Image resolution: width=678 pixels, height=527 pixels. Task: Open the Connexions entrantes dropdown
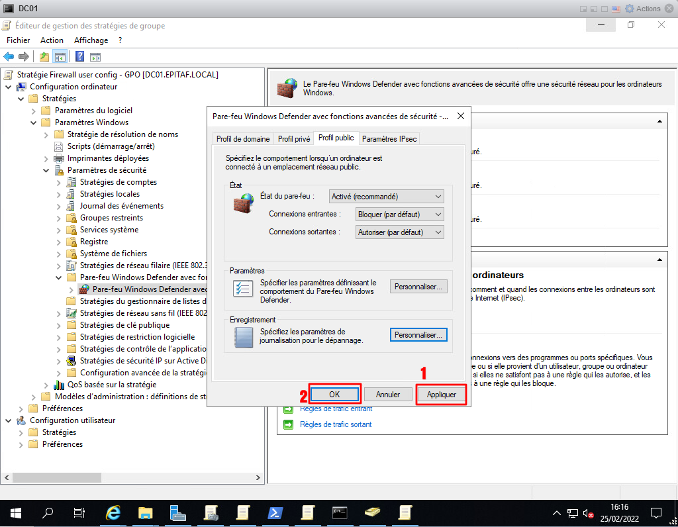point(400,215)
